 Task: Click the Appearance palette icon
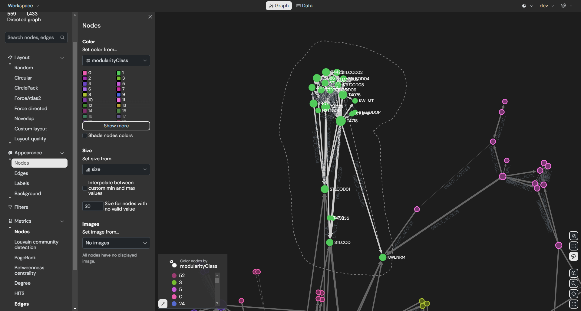[x=10, y=153]
